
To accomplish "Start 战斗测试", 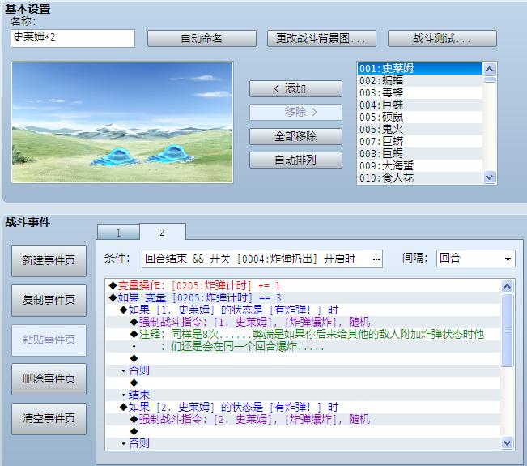I will point(442,38).
